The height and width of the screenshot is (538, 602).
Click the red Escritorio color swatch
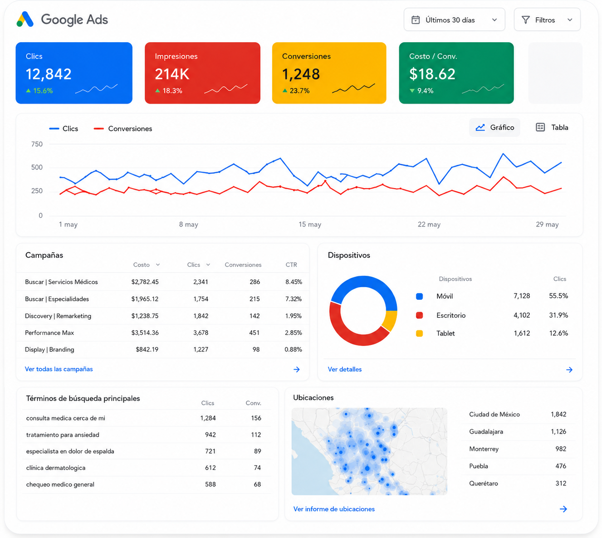[419, 315]
